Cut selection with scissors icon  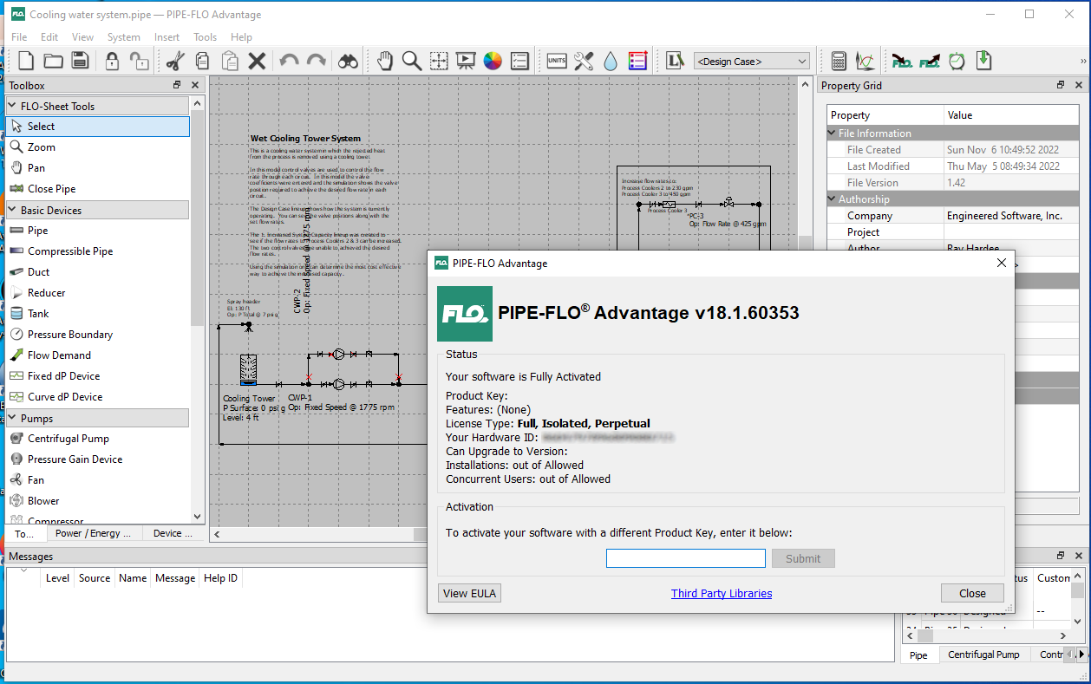175,61
